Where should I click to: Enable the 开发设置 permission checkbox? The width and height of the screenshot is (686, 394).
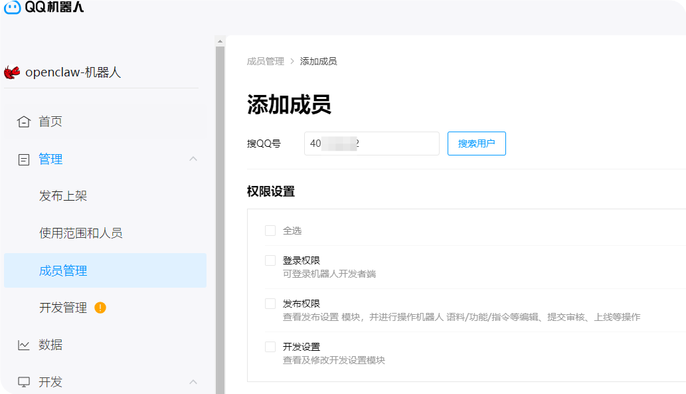click(270, 346)
